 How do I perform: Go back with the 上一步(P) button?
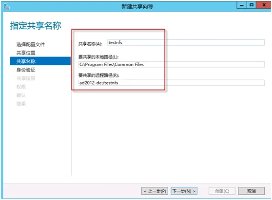pos(155,191)
